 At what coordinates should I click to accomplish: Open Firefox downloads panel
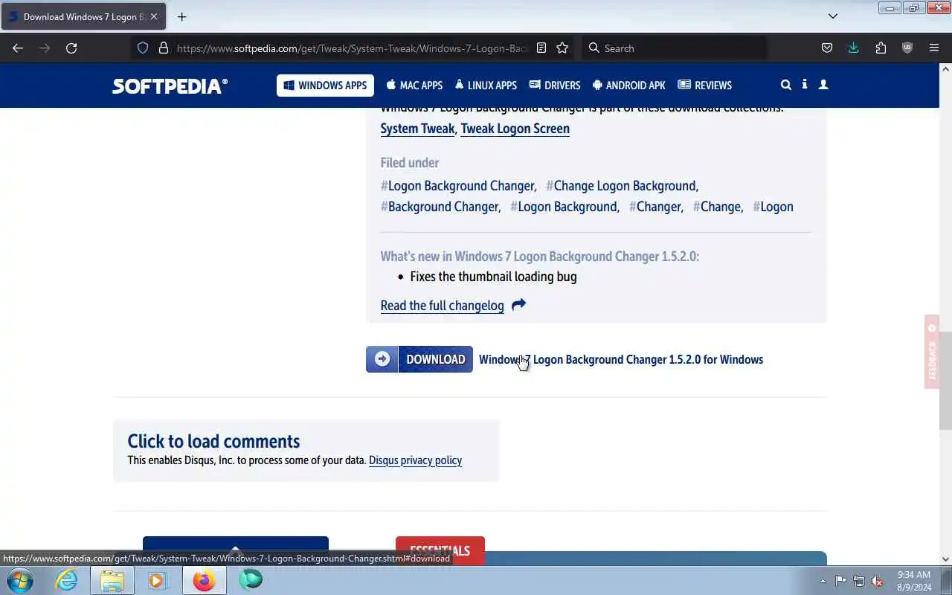(x=853, y=48)
